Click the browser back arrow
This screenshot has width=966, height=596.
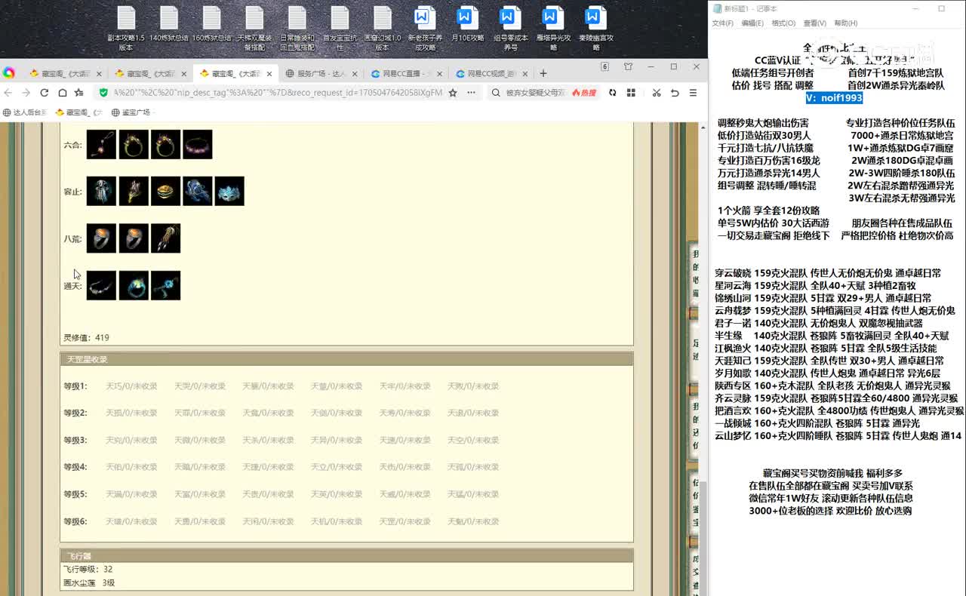click(8, 93)
